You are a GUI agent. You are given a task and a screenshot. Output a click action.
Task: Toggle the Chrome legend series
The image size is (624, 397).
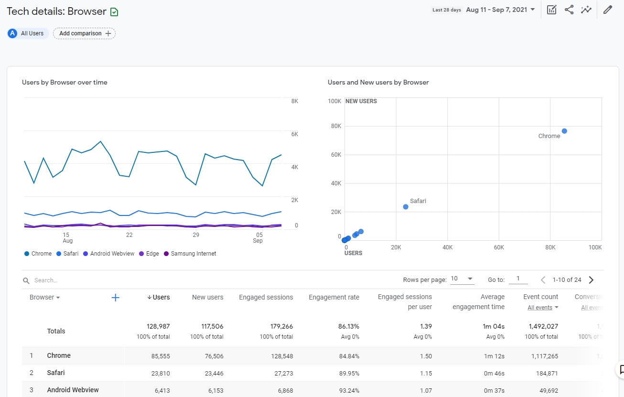pyautogui.click(x=38, y=254)
